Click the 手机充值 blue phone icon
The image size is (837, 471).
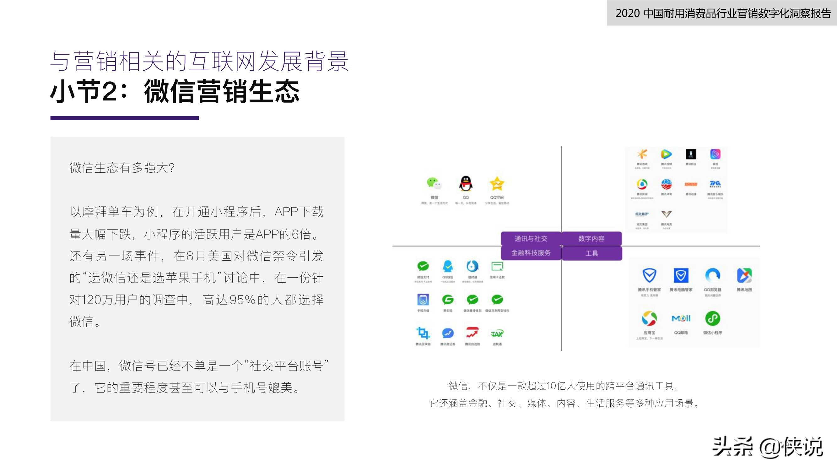[423, 299]
